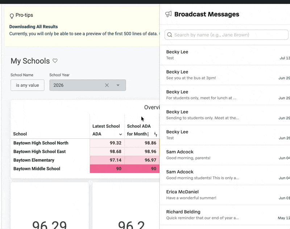Open Richard Belding's end of year reminder
Screen dimensions: 290x229
[225, 215]
